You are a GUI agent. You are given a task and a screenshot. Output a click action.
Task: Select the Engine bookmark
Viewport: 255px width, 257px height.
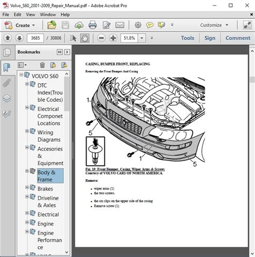(x=46, y=224)
